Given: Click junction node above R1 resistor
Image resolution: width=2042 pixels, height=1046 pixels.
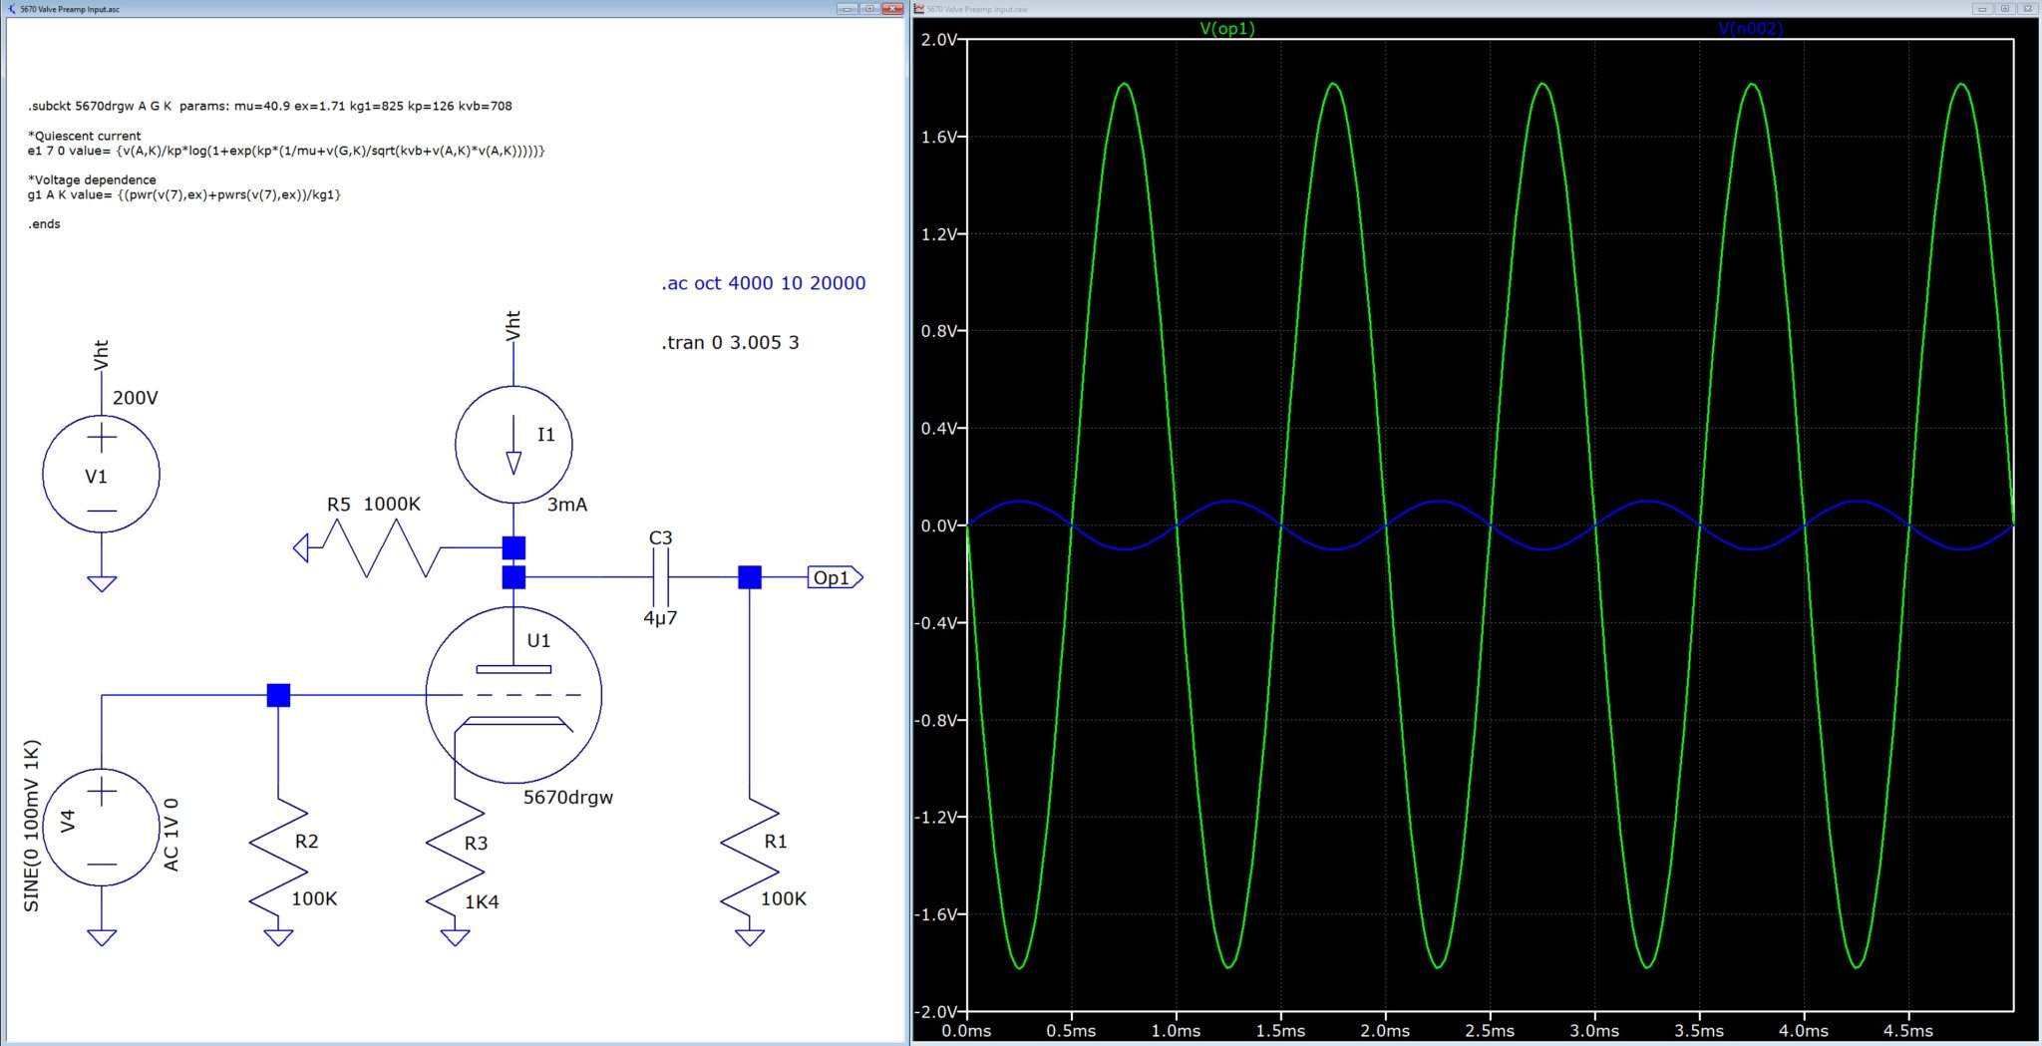Looking at the screenshot, I should click(750, 577).
